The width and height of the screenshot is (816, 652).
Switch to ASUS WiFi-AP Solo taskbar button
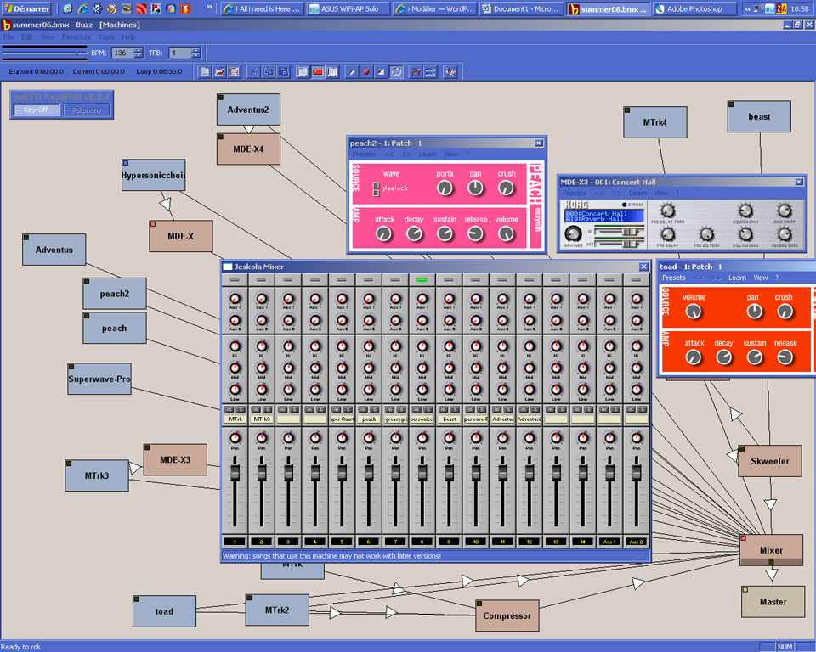[x=348, y=8]
